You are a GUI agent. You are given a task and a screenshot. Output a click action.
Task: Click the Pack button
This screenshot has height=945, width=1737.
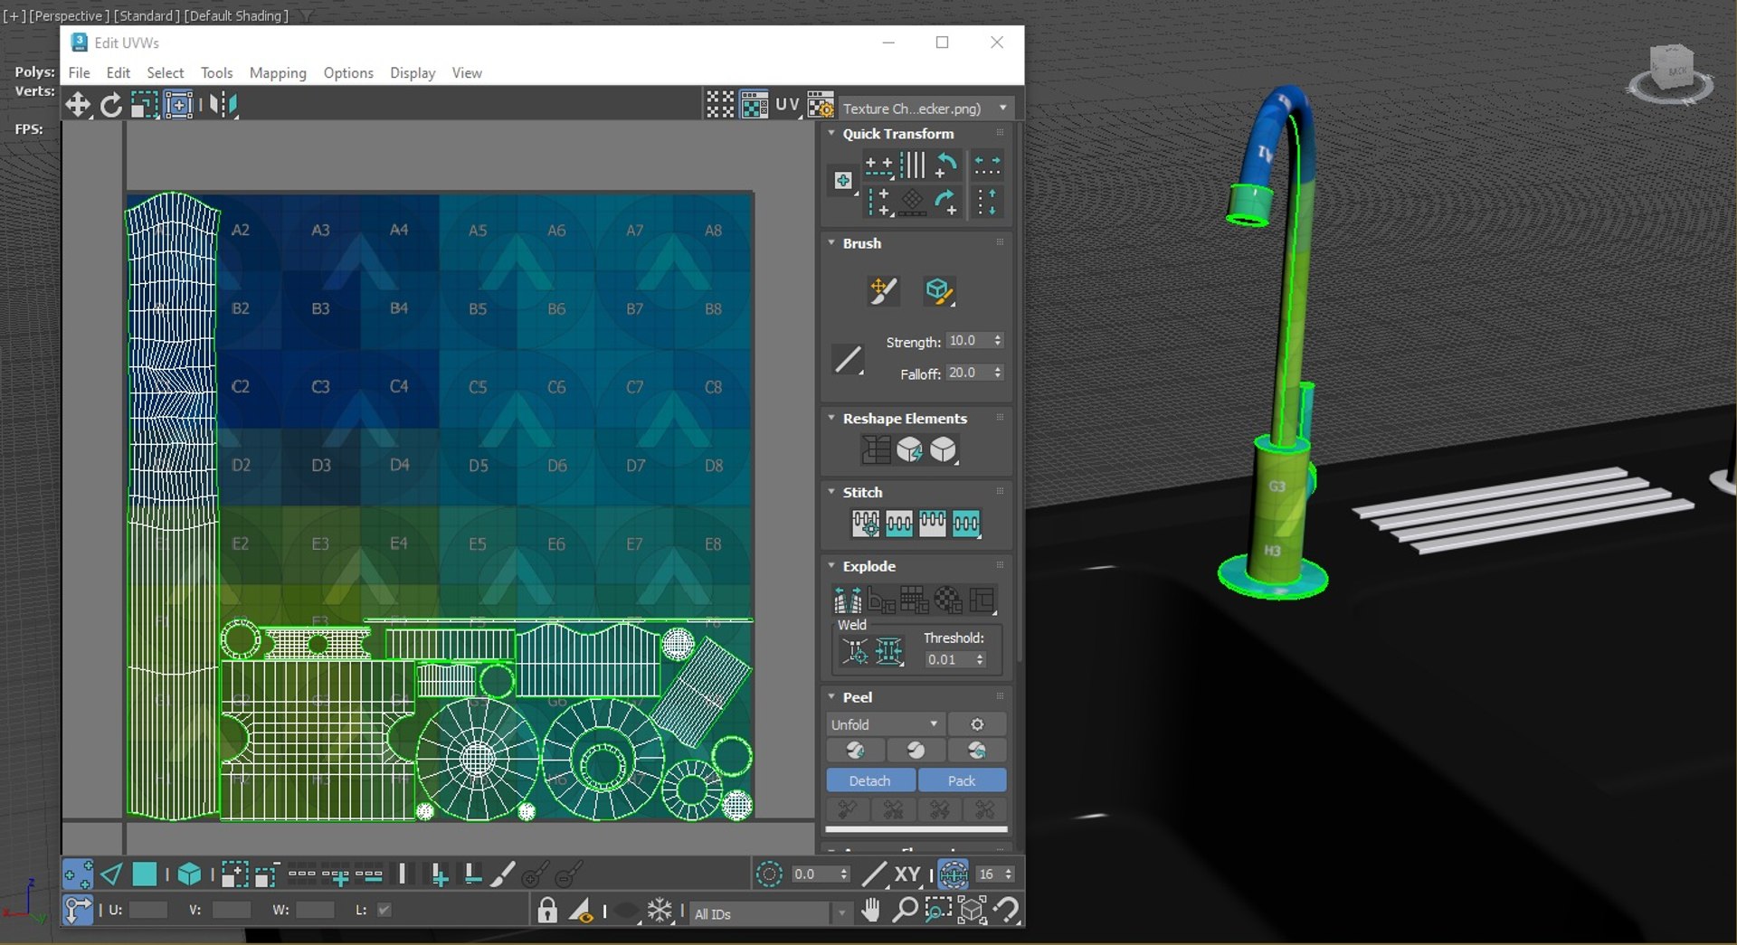click(x=962, y=780)
